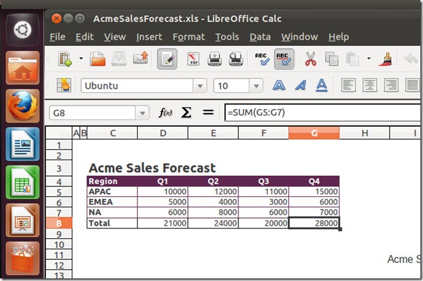423x281 pixels.
Task: Open the Format menu
Action: pos(189,37)
